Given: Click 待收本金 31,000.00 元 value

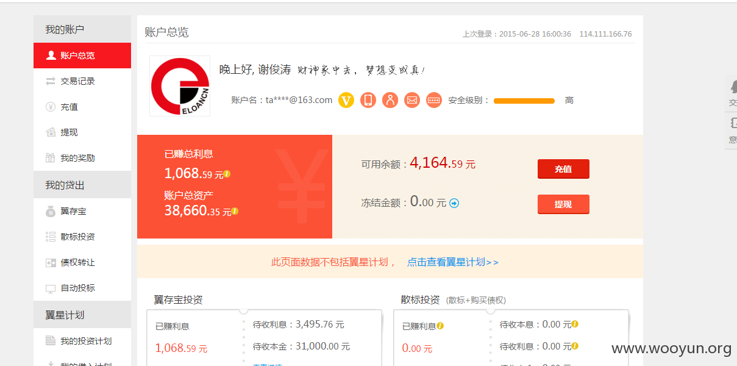Looking at the screenshot, I should (x=322, y=346).
